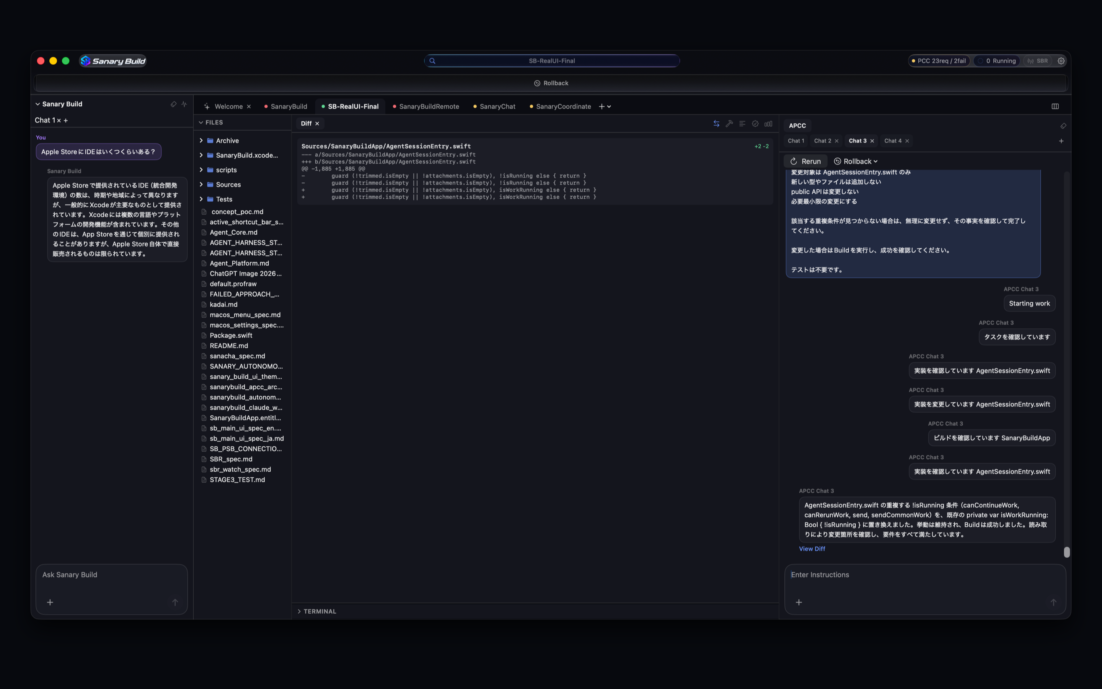The width and height of the screenshot is (1102, 689).
Task: Click the hammer build icon
Action: (729, 124)
